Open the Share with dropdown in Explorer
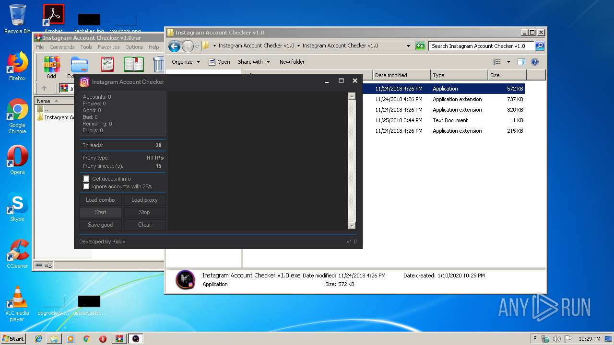614x345 pixels. pyautogui.click(x=254, y=62)
